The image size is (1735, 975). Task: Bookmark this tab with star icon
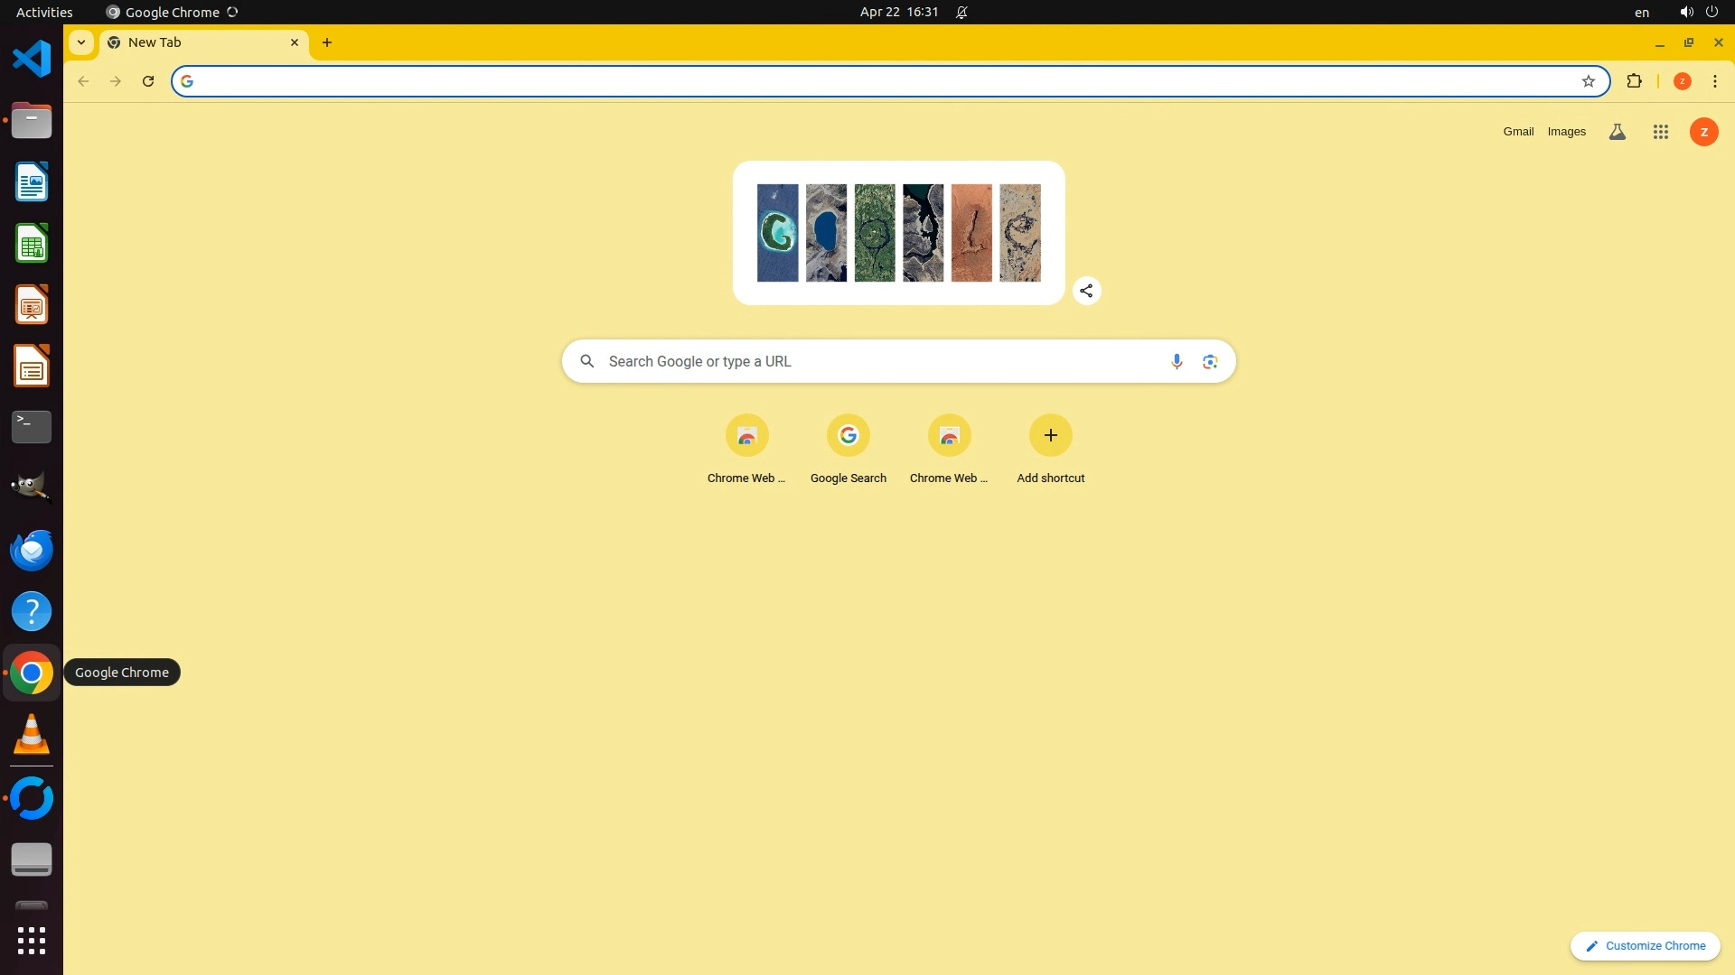tap(1588, 81)
